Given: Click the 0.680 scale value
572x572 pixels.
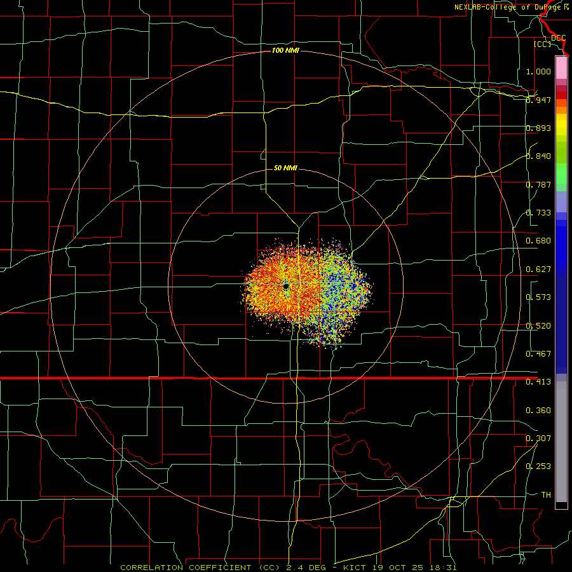Looking at the screenshot, I should [538, 241].
